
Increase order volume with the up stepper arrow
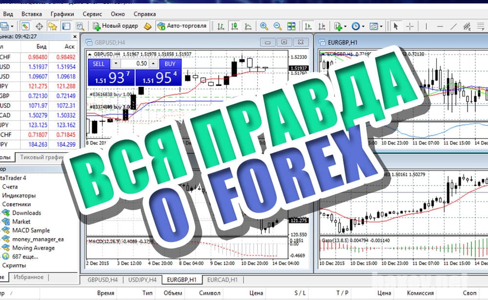[153, 63]
